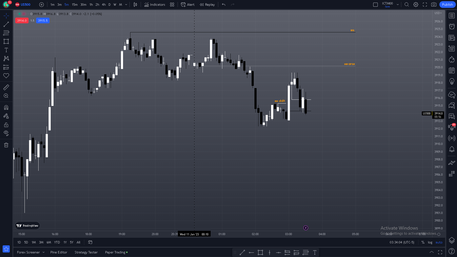Open the Strategy Tester tab
This screenshot has height=257, width=457.
86,252
